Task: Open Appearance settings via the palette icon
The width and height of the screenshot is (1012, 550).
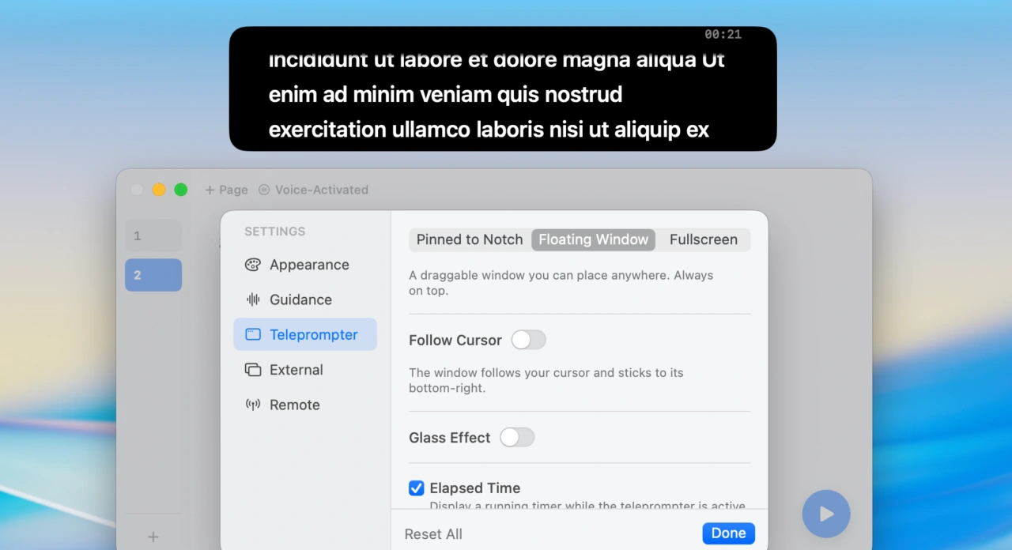Action: pyautogui.click(x=253, y=265)
